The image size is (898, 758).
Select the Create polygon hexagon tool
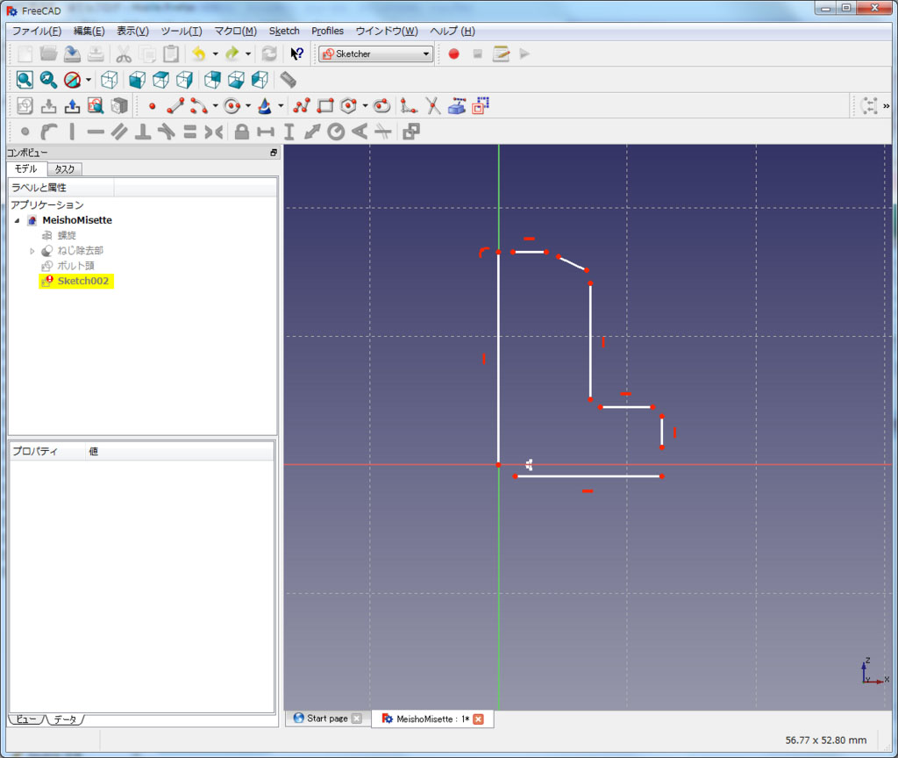(349, 106)
